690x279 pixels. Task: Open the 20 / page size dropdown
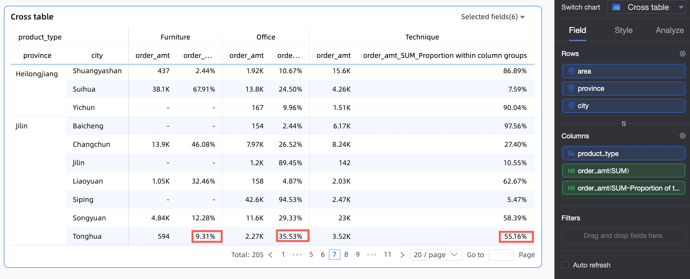click(436, 255)
